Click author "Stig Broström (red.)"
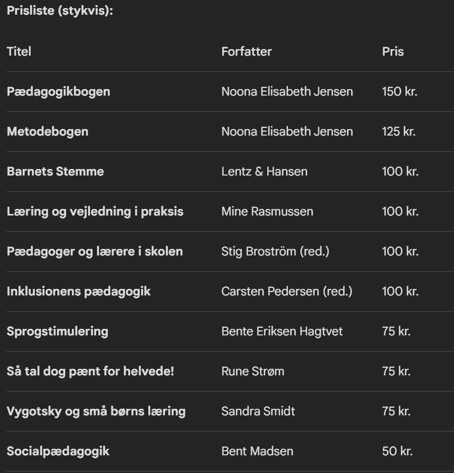This screenshot has width=454, height=473. coord(275,251)
